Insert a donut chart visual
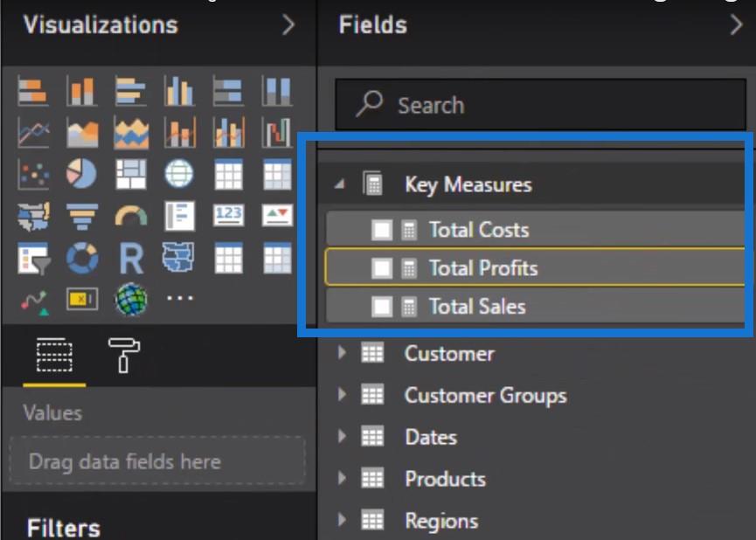Viewport: 756px width, 540px height. click(x=82, y=258)
